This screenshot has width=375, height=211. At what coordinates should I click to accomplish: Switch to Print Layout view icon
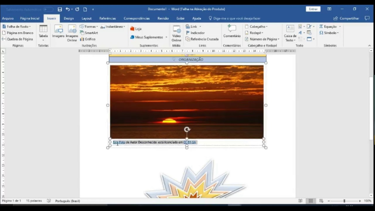[x=311, y=201]
